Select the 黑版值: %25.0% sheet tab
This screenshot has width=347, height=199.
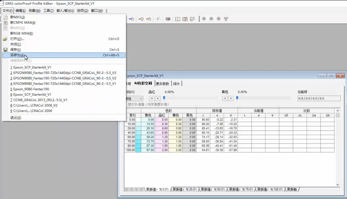click(x=185, y=190)
